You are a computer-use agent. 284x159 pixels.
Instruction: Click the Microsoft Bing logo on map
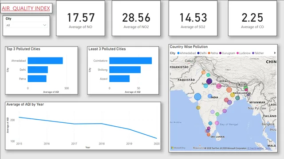(x=178, y=148)
